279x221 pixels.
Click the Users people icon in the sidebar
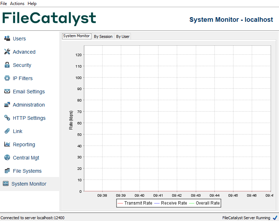pyautogui.click(x=7, y=38)
